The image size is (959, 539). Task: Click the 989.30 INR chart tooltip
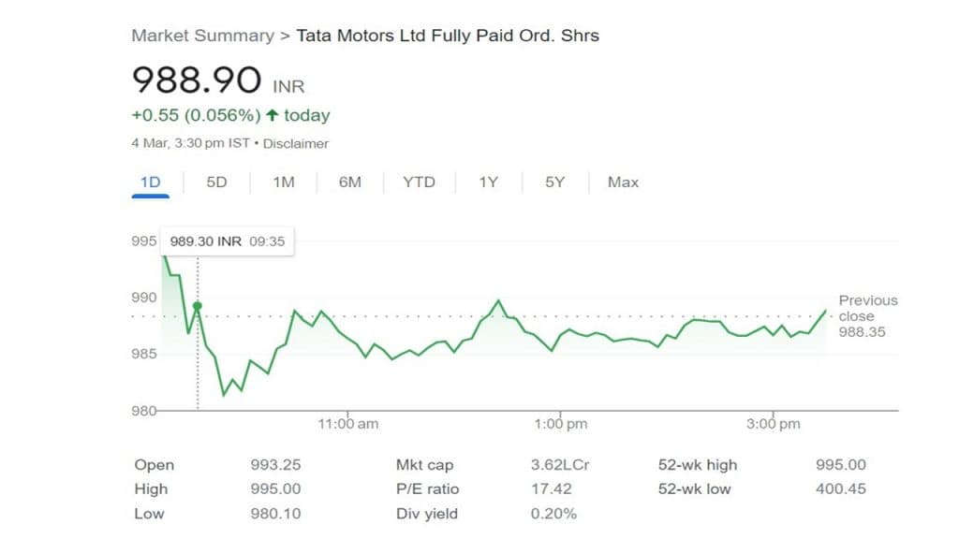[x=227, y=241]
